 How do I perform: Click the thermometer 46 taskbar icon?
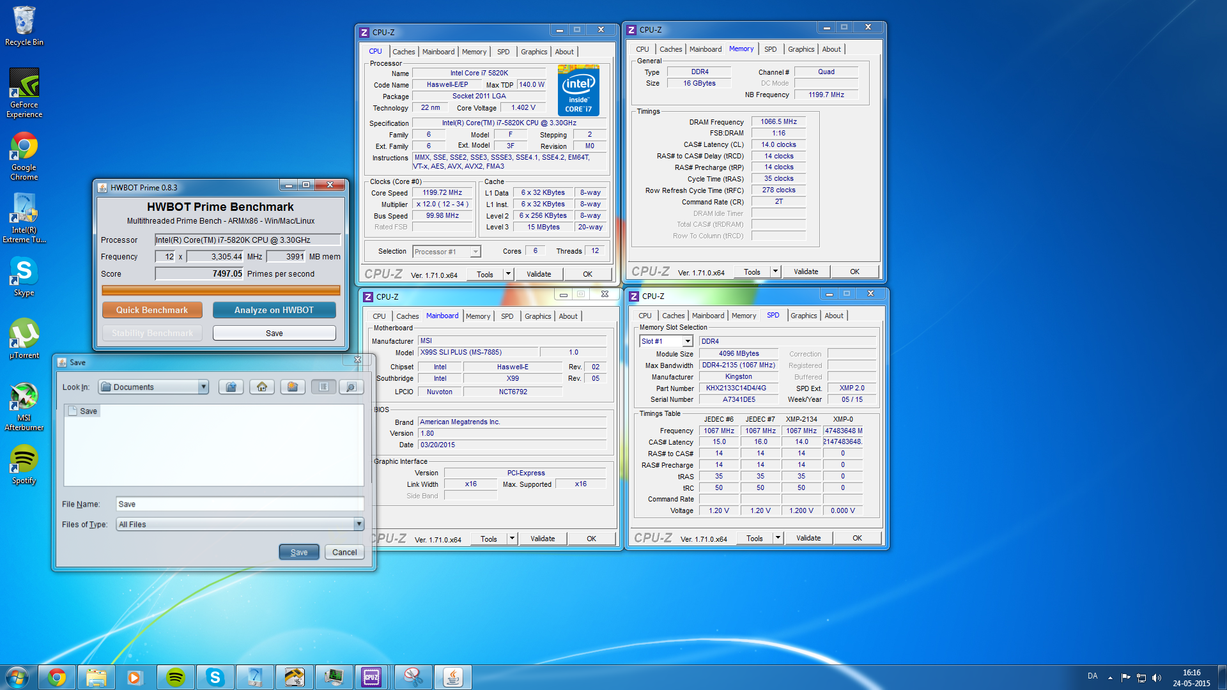[x=294, y=677]
